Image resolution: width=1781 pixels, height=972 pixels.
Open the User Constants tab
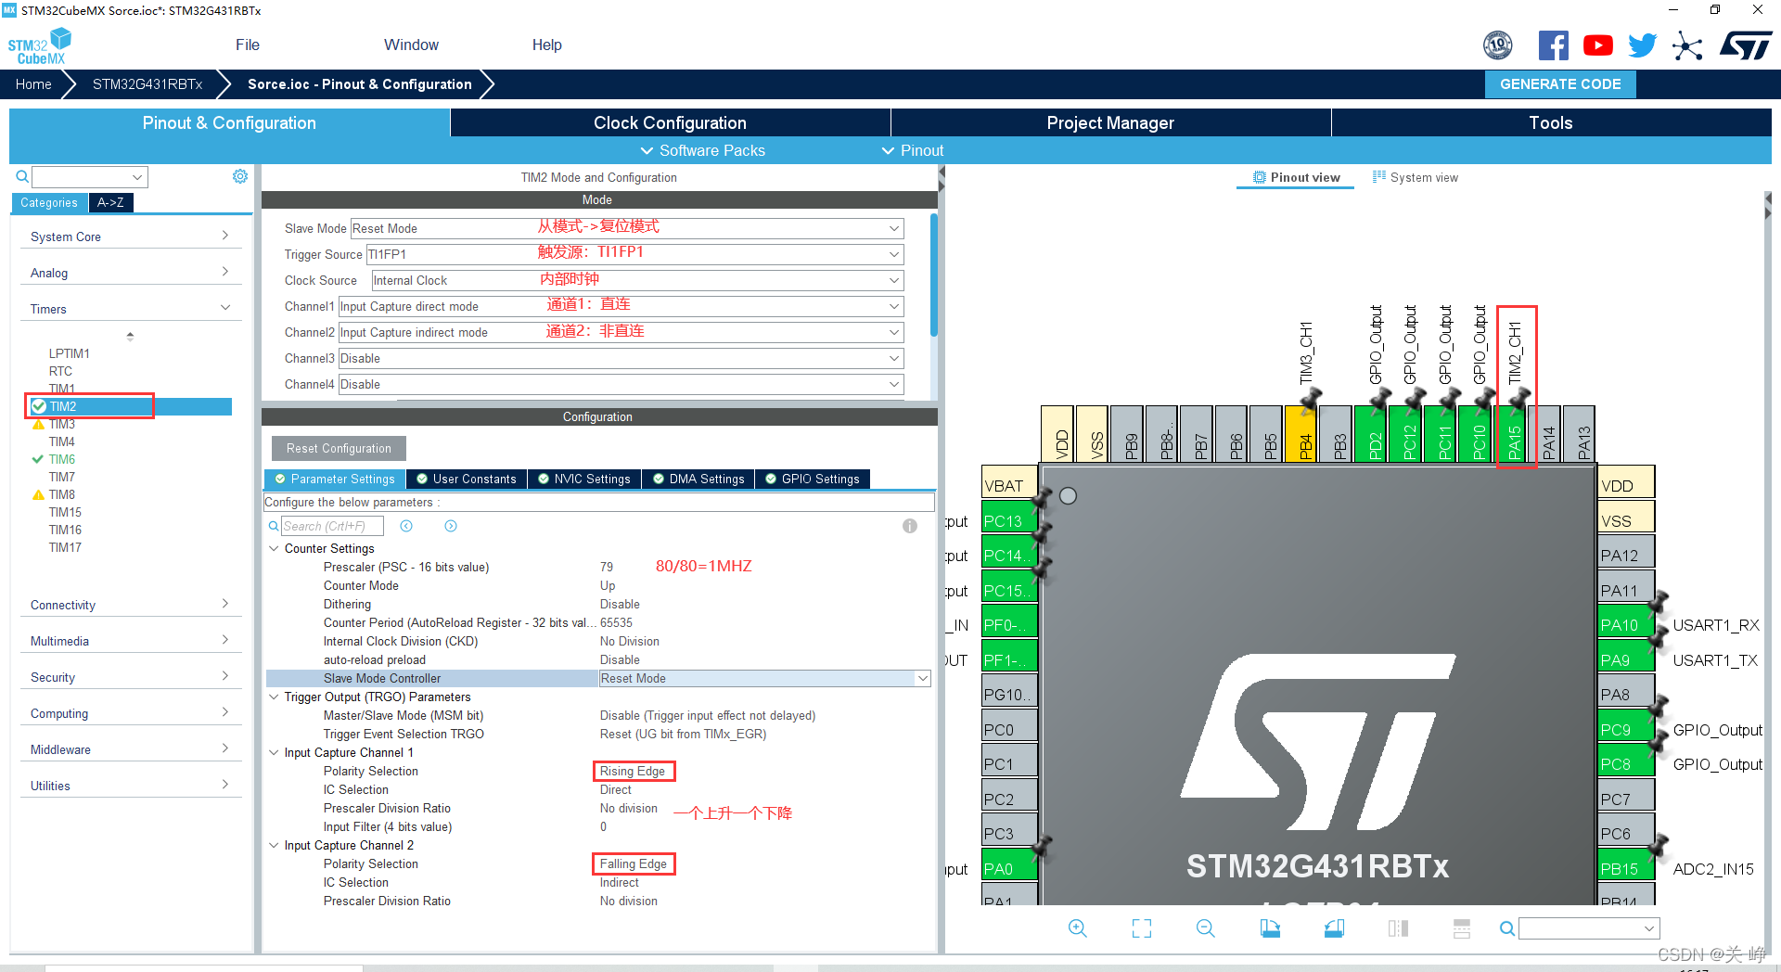click(467, 479)
